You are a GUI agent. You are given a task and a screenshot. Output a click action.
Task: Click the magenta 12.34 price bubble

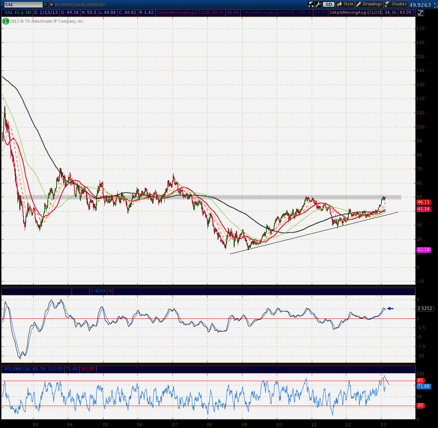[423, 250]
